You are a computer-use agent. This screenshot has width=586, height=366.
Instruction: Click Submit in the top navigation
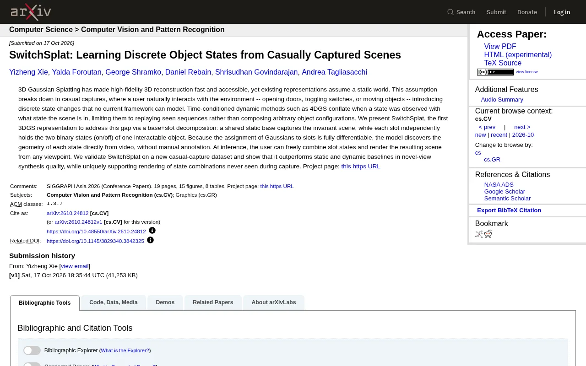pyautogui.click(x=496, y=12)
